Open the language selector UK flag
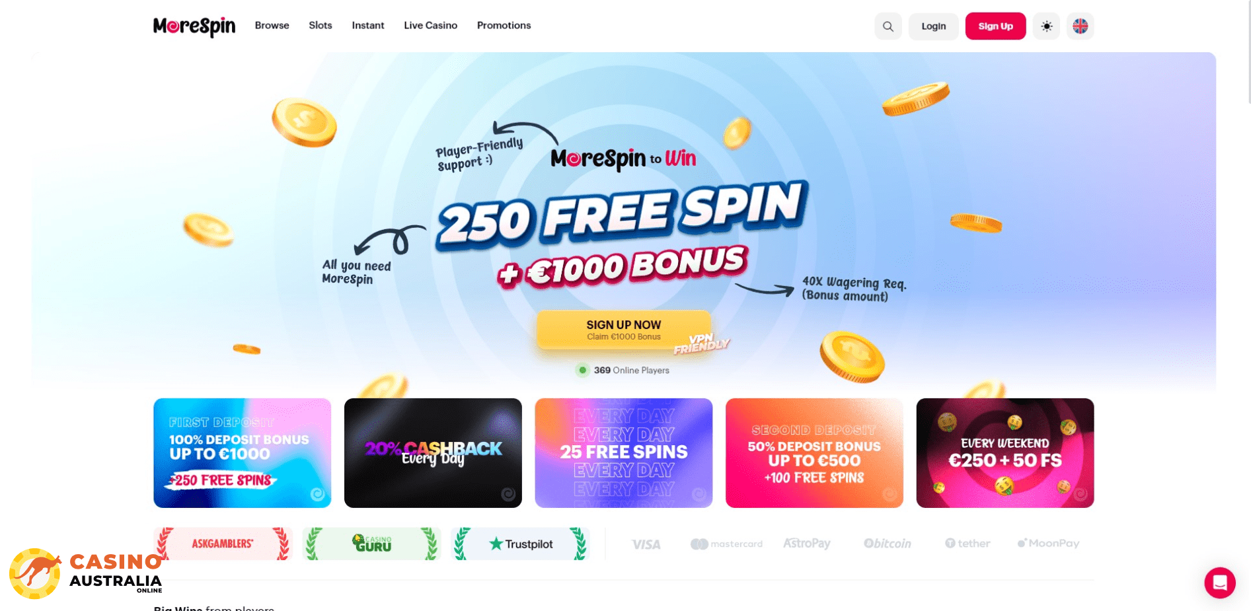The height and width of the screenshot is (611, 1251). [1080, 26]
